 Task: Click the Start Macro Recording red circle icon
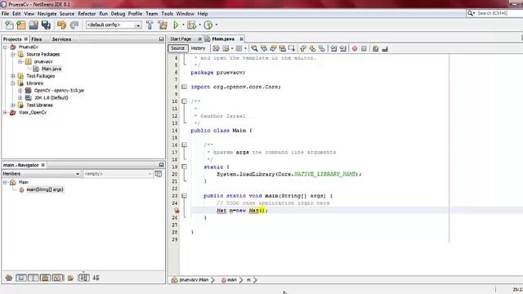[x=355, y=49]
